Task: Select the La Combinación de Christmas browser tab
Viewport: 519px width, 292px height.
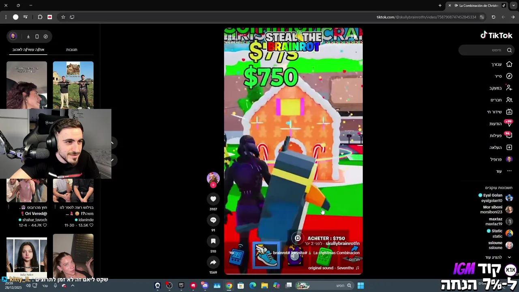Action: tap(476, 6)
